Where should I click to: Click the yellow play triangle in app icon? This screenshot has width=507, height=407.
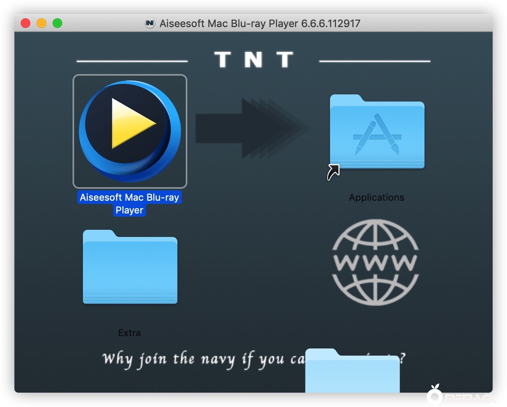click(131, 124)
